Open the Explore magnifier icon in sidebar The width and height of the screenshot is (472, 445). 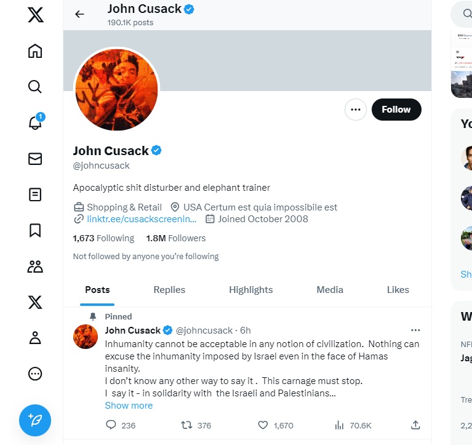pos(35,87)
